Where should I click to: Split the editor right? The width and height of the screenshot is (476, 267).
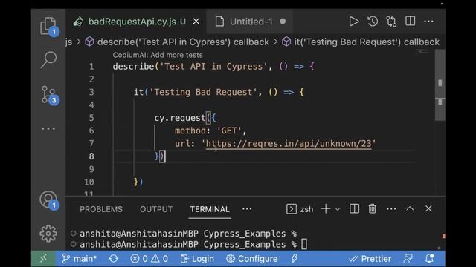point(410,22)
